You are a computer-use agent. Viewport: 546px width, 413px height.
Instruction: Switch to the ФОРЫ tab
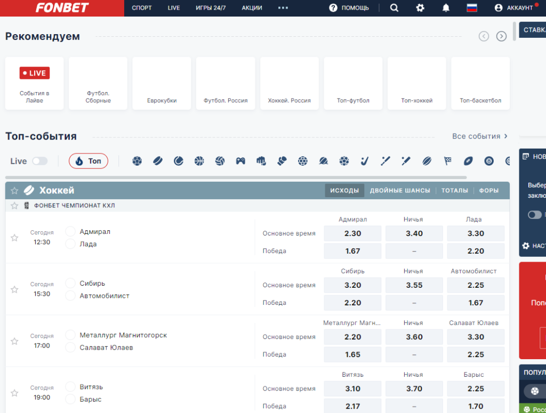[489, 190]
